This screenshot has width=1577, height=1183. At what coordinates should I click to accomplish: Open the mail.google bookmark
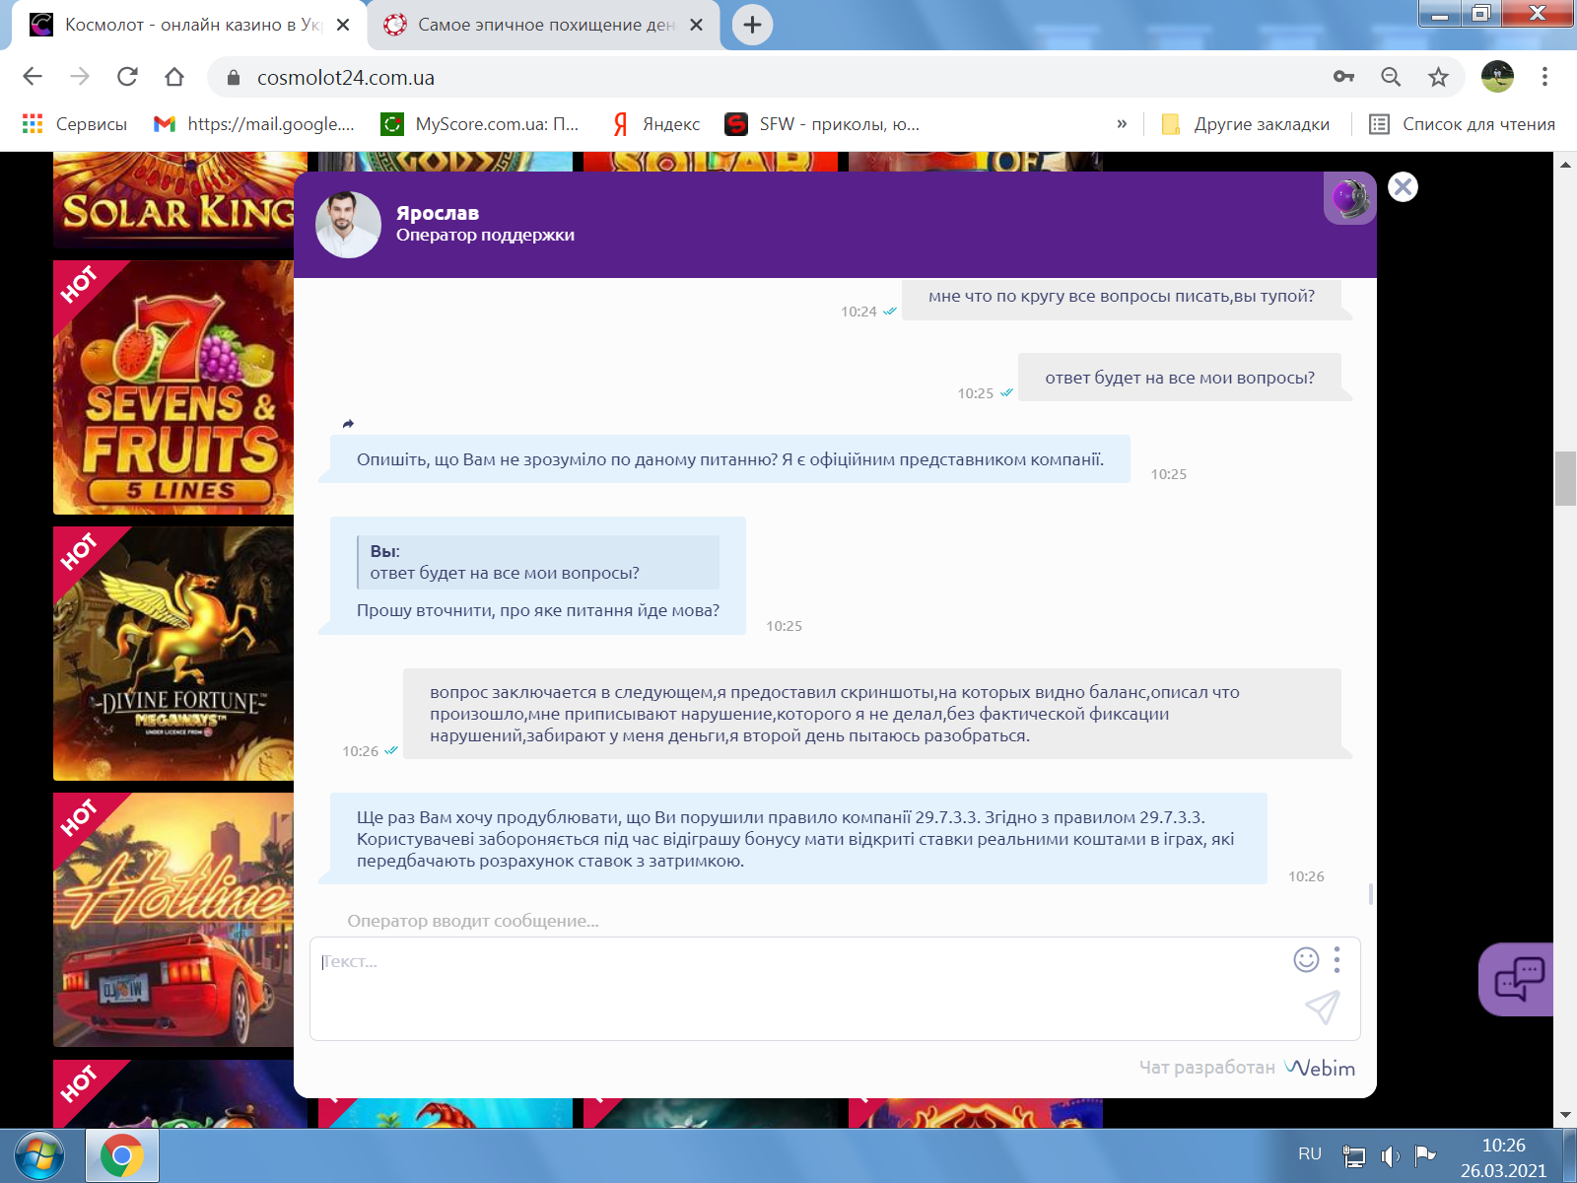click(x=254, y=124)
